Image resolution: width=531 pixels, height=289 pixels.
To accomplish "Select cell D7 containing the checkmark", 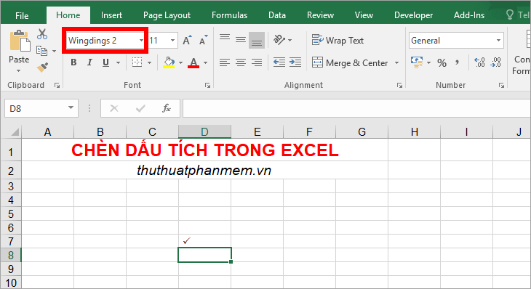I will click(x=204, y=241).
